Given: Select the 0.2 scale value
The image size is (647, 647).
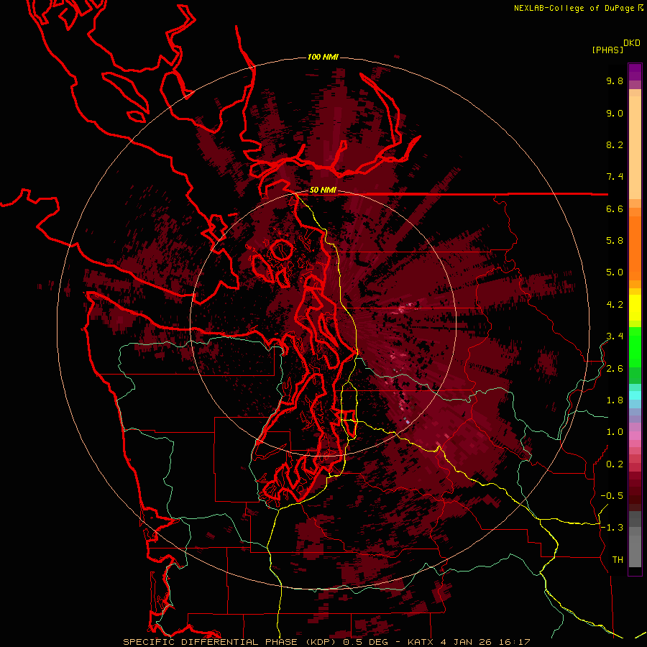Looking at the screenshot, I should pos(615,464).
